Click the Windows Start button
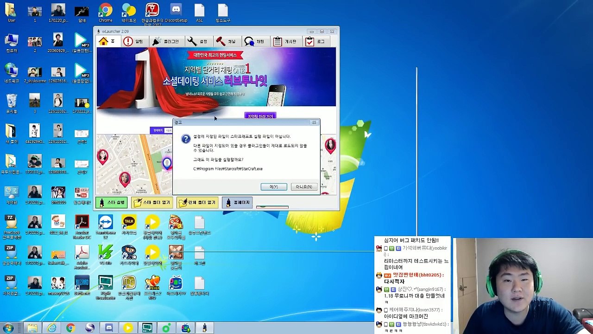Screen dimensions: 593x334 (8, 328)
